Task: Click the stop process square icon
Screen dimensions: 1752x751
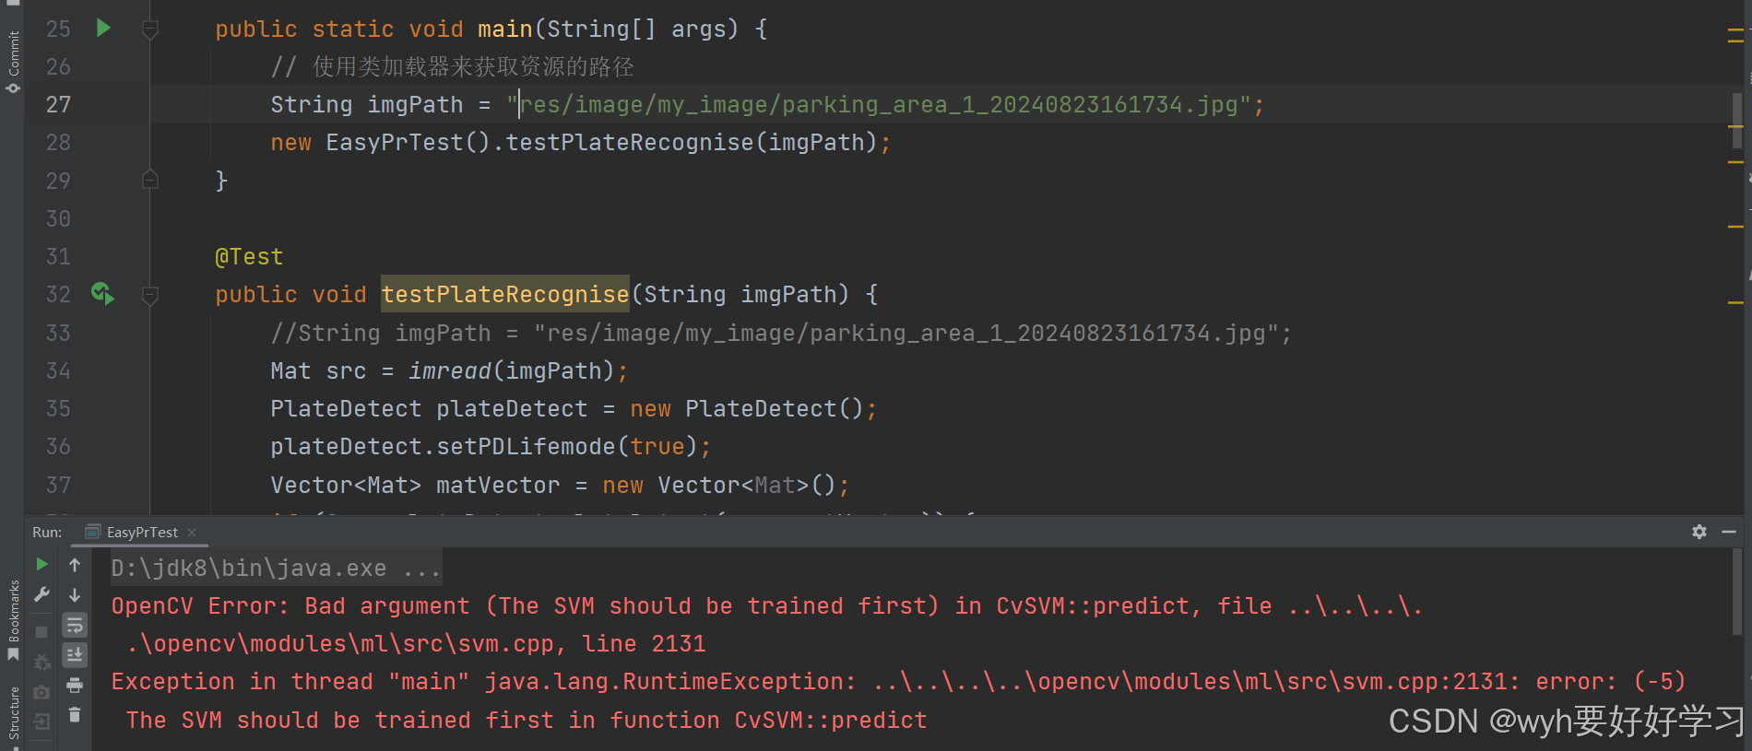Action: tap(41, 630)
